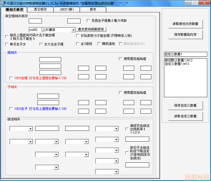Viewport: 211px width, 181px height.
Task: Enable 无视生子姬最小最大年龄 checkbox
Action: [88, 21]
